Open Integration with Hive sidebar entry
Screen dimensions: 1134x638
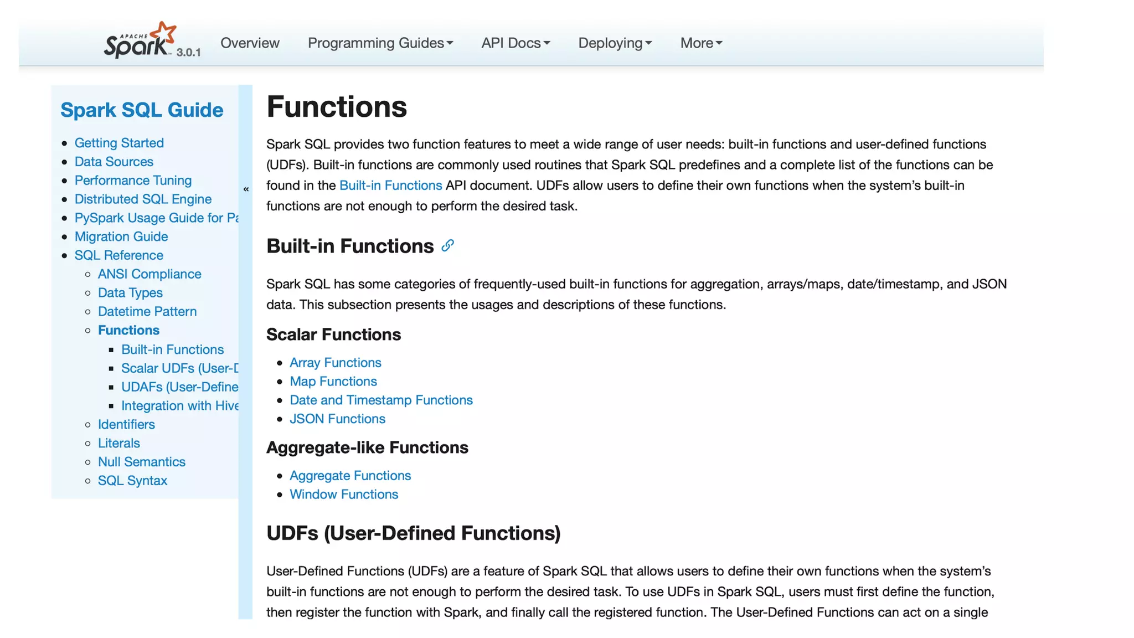tap(179, 406)
